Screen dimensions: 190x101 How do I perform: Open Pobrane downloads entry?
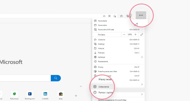click(118, 53)
